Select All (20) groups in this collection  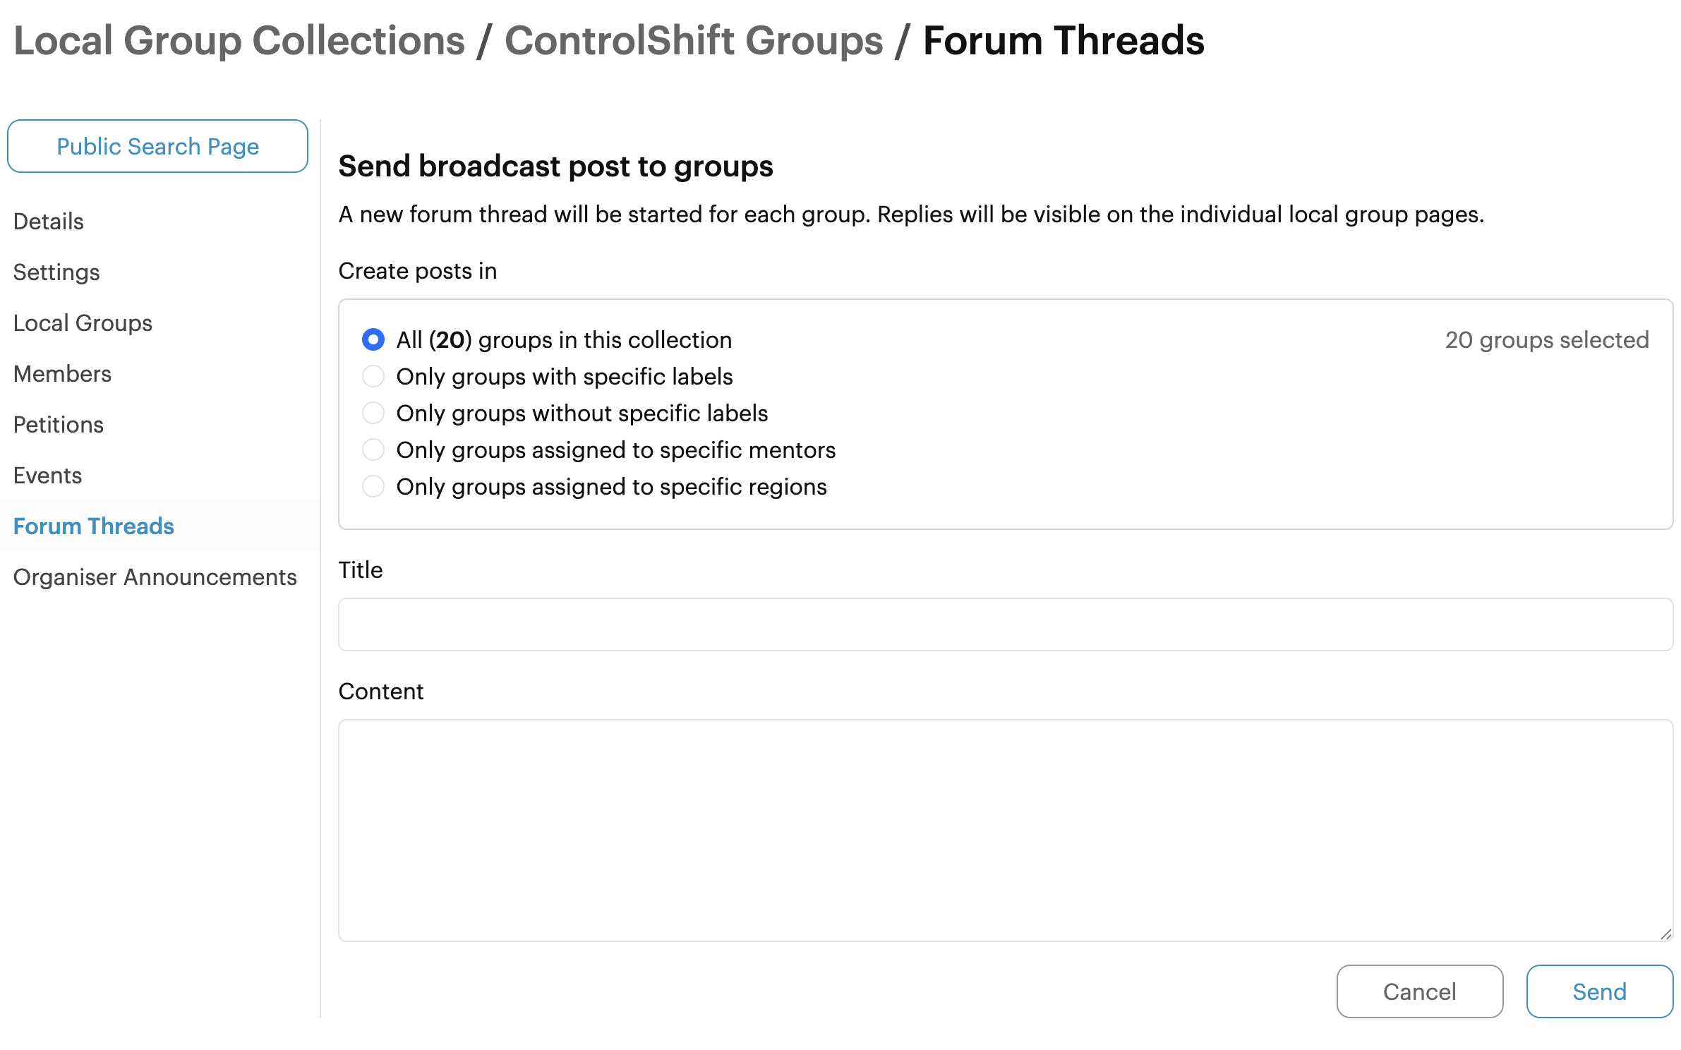tap(373, 339)
